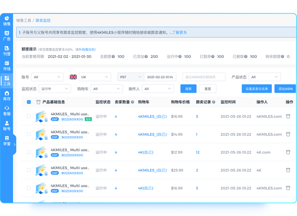Click the 复制 copy badge in first row
The width and height of the screenshot is (297, 216).
click(88, 119)
